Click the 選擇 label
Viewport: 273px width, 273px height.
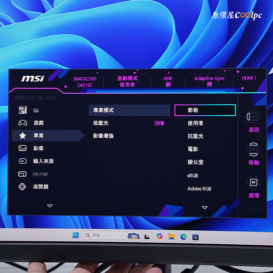(x=254, y=196)
